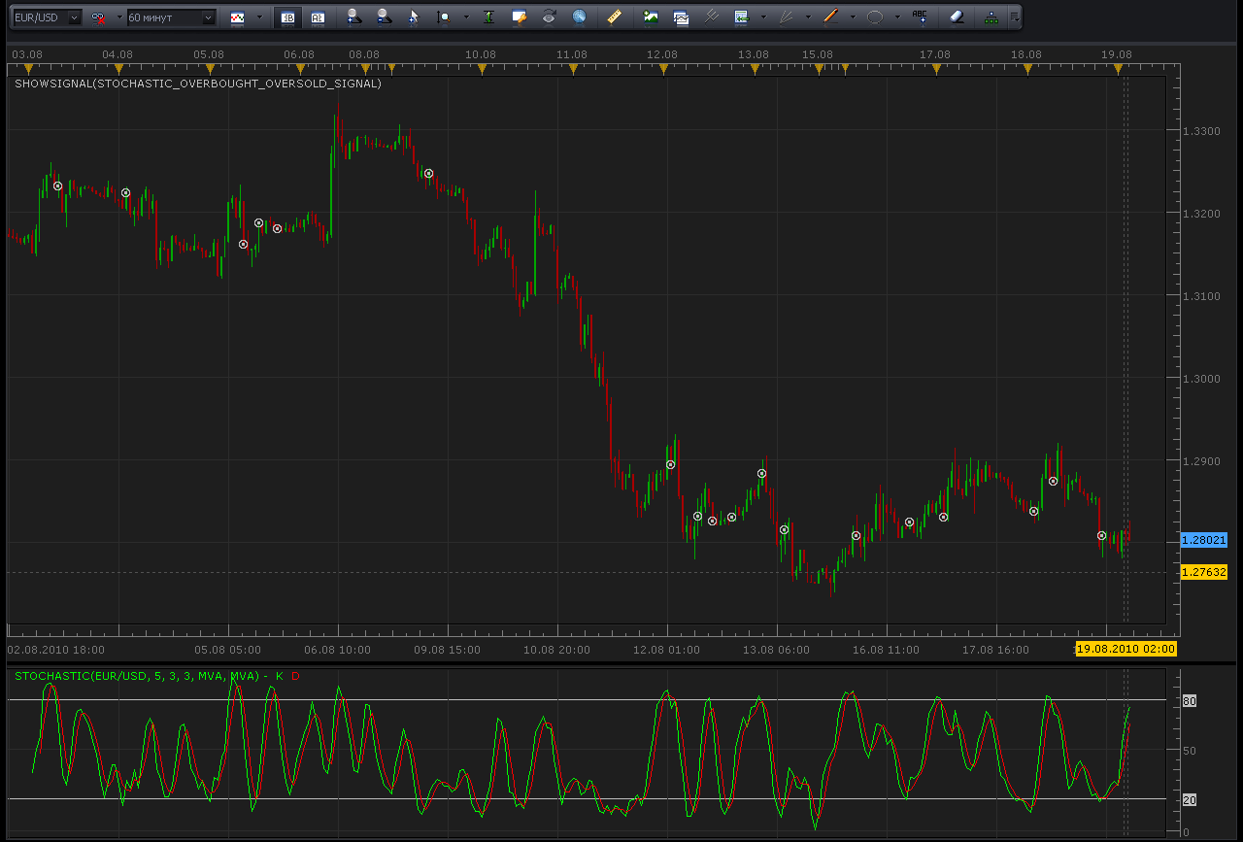Click the 17.08 day marker triangle
The width and height of the screenshot is (1243, 842).
pyautogui.click(x=937, y=68)
